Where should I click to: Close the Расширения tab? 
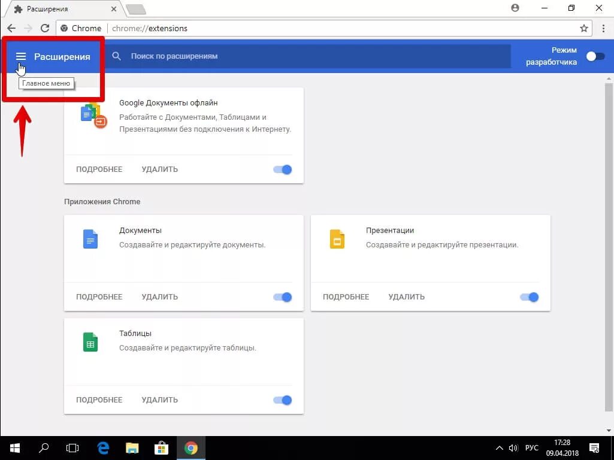click(x=114, y=8)
